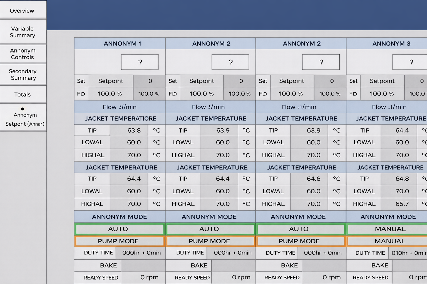Open the Overview page
This screenshot has width=427, height=284.
tap(23, 11)
